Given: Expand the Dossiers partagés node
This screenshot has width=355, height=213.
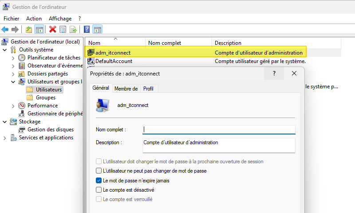Looking at the screenshot, I should [13, 74].
